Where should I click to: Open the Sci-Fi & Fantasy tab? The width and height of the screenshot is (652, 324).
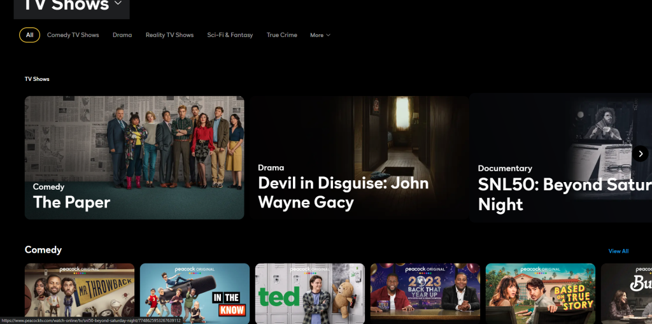230,35
